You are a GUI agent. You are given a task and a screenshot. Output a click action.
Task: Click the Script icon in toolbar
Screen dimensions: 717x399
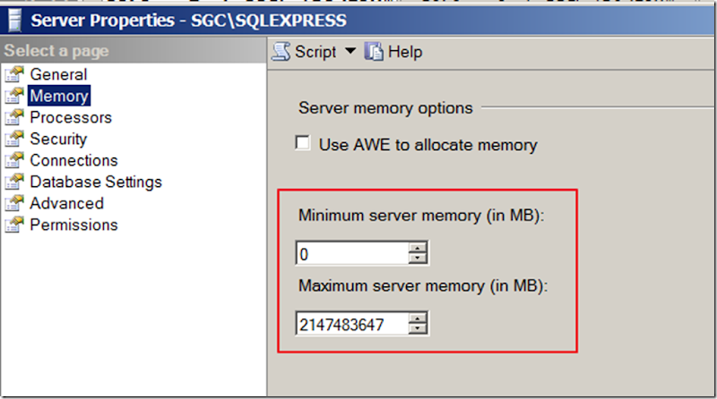(x=282, y=53)
